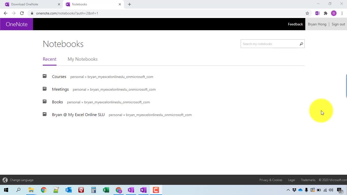Reload the page with refresh icon
This screenshot has width=347, height=195.
22,13
